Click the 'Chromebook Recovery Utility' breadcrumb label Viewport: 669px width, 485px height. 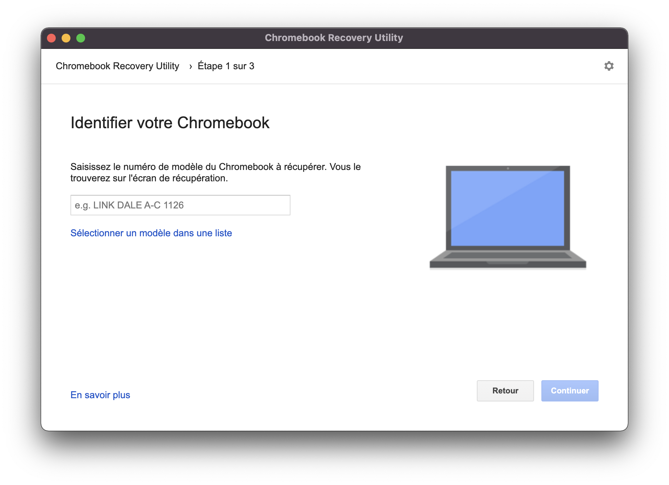coord(117,66)
